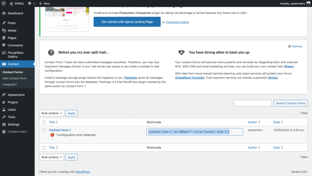Open the bottom Bulk actions dropdown
The image size is (312, 176).
click(52, 157)
